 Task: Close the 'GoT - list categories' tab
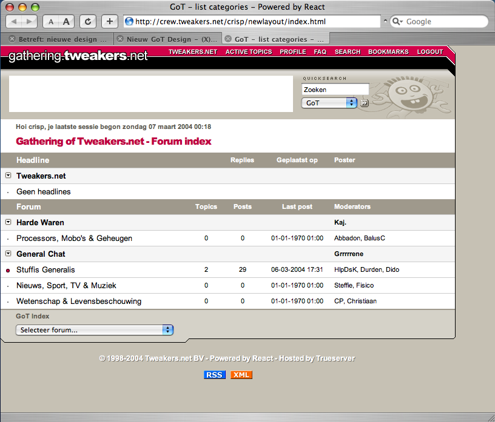tap(228, 39)
